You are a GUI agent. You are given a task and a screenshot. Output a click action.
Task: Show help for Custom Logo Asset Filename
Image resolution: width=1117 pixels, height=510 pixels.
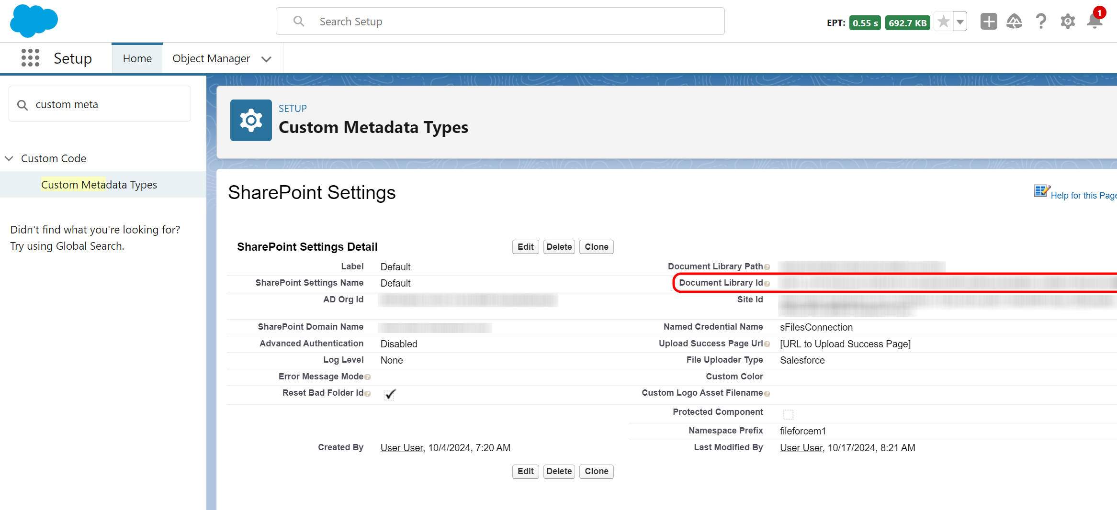tap(767, 393)
